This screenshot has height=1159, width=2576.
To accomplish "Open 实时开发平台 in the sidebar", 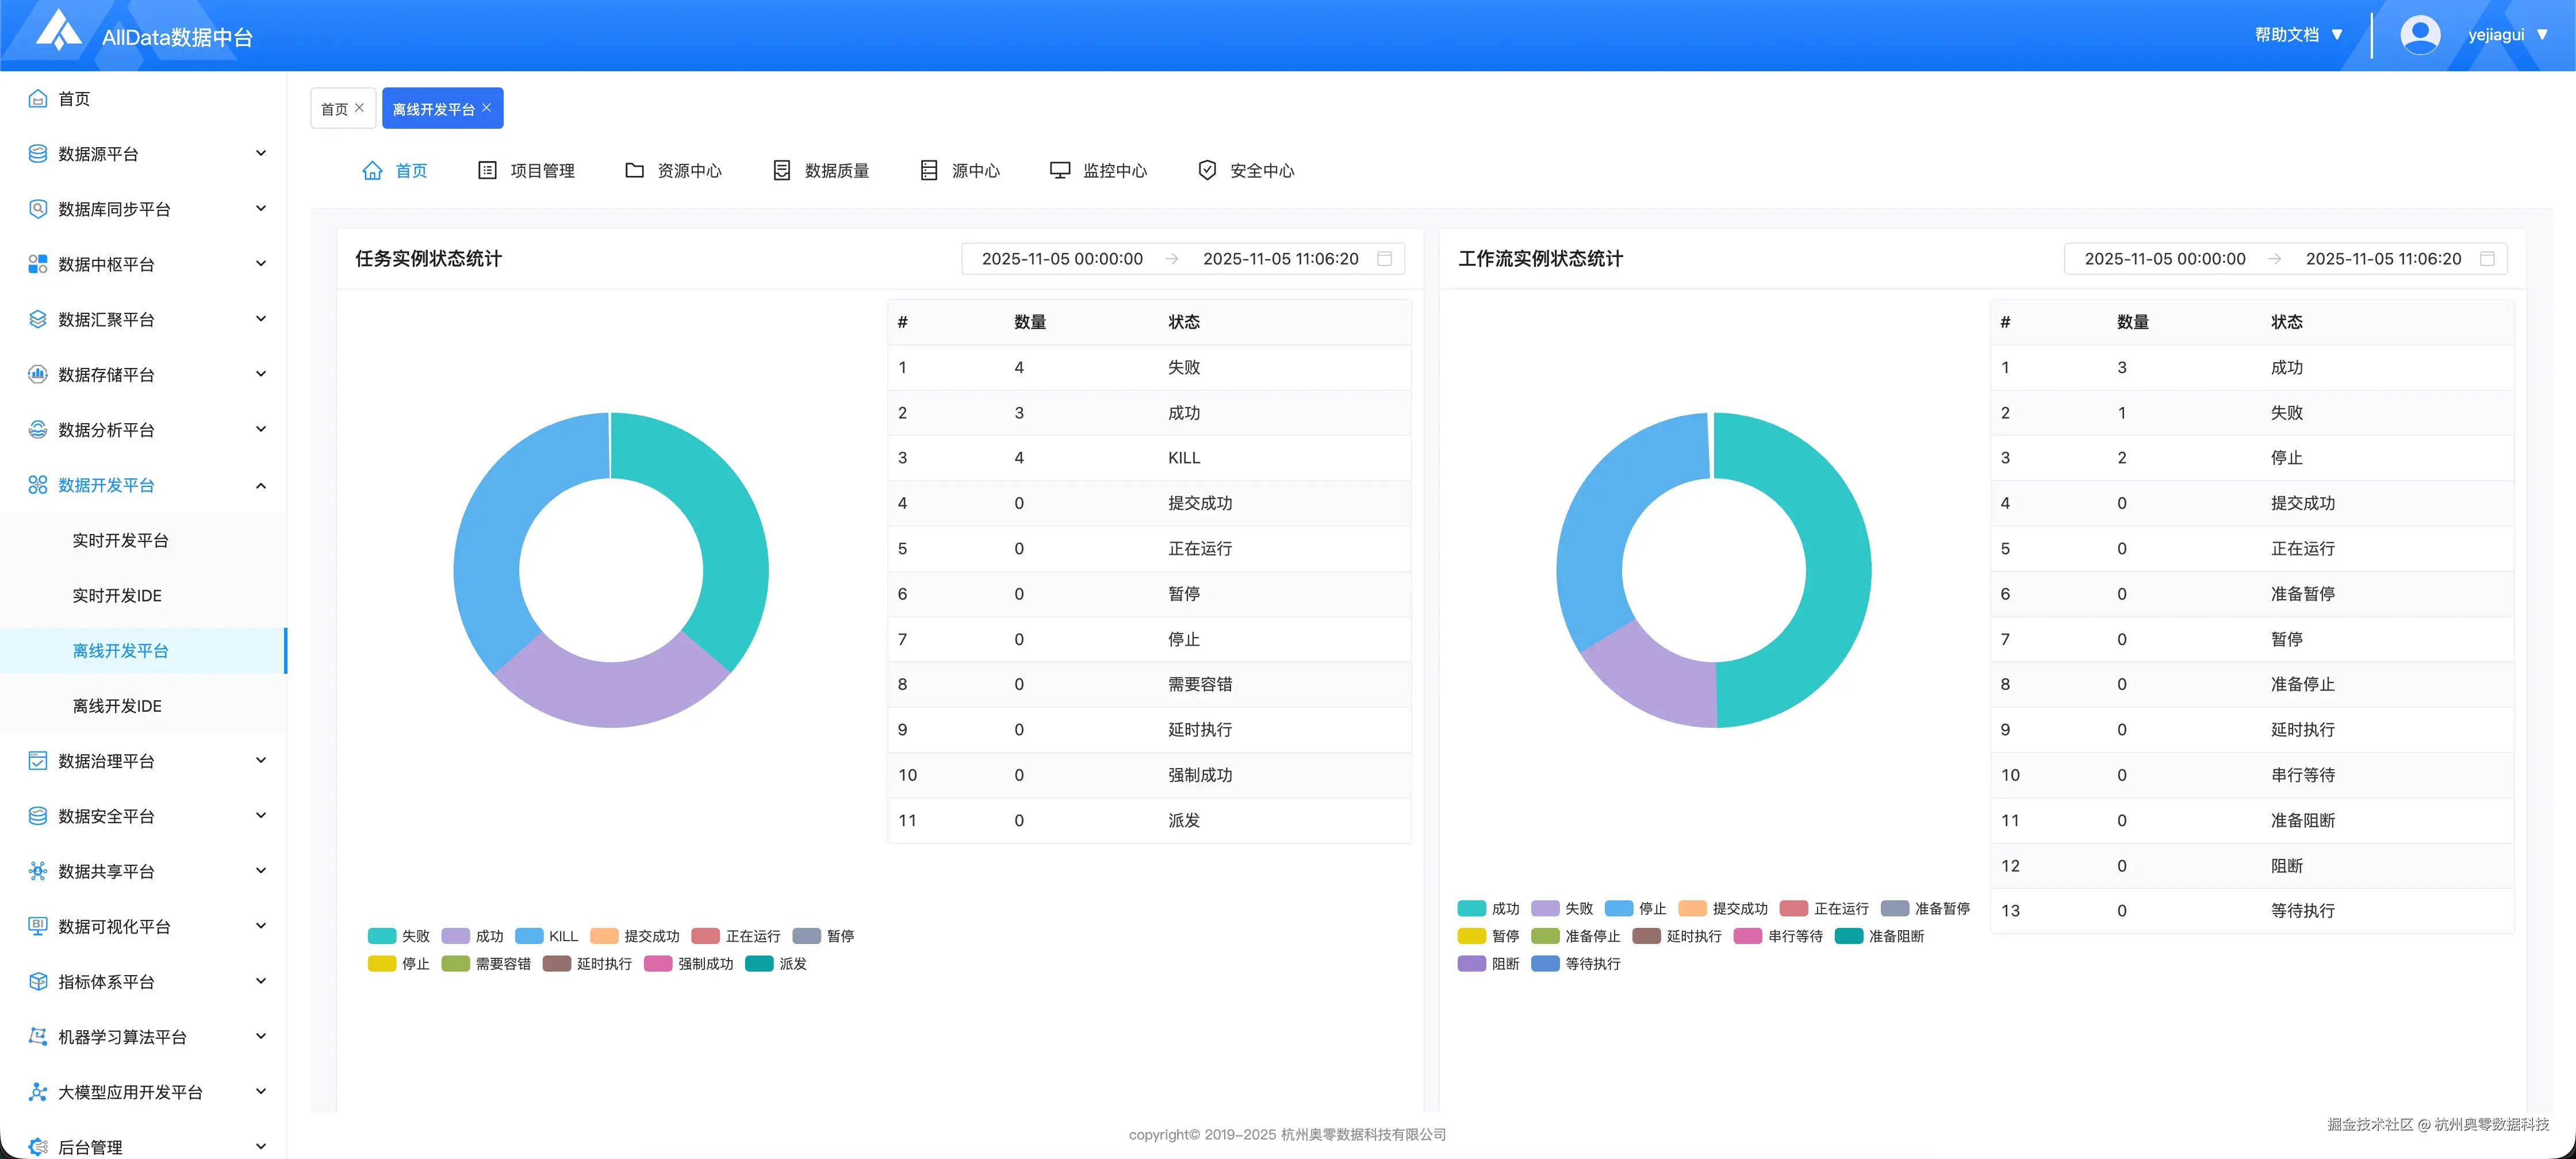I will pyautogui.click(x=120, y=540).
